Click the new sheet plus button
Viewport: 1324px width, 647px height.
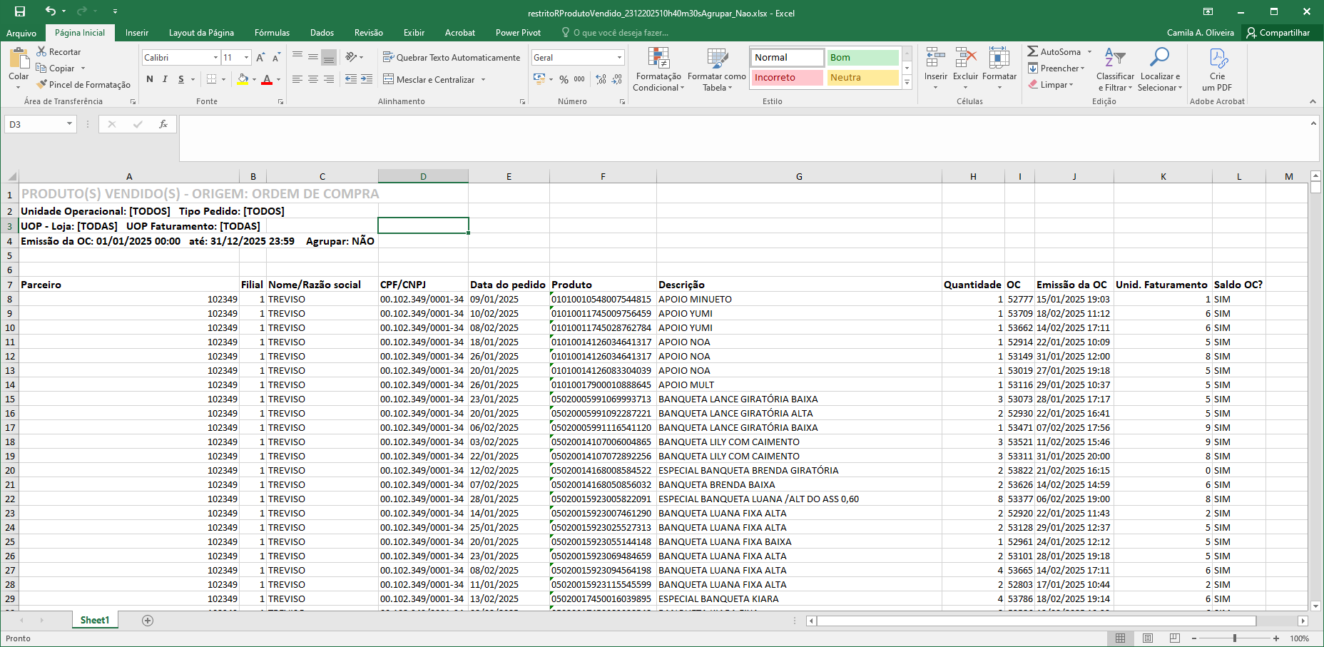[148, 621]
